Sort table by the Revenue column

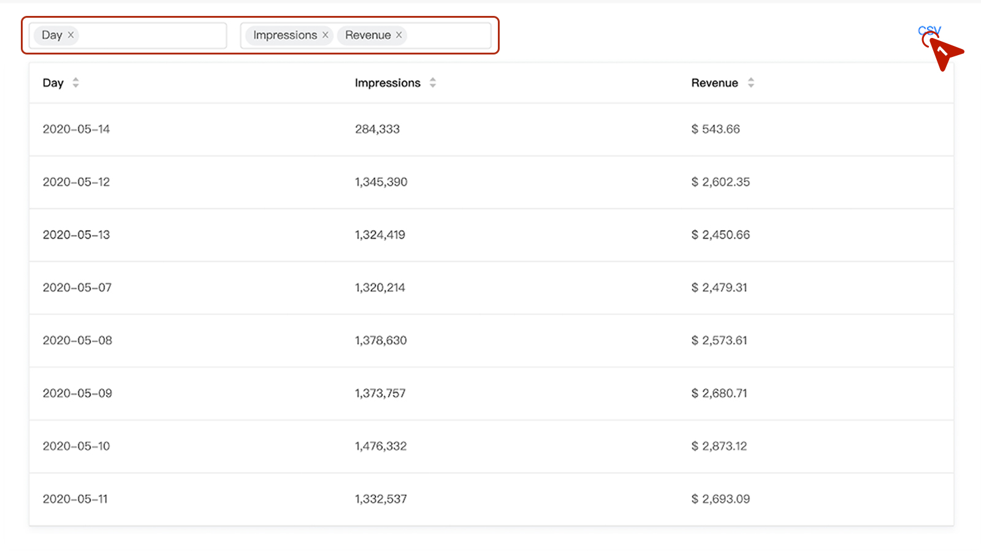pyautogui.click(x=751, y=83)
